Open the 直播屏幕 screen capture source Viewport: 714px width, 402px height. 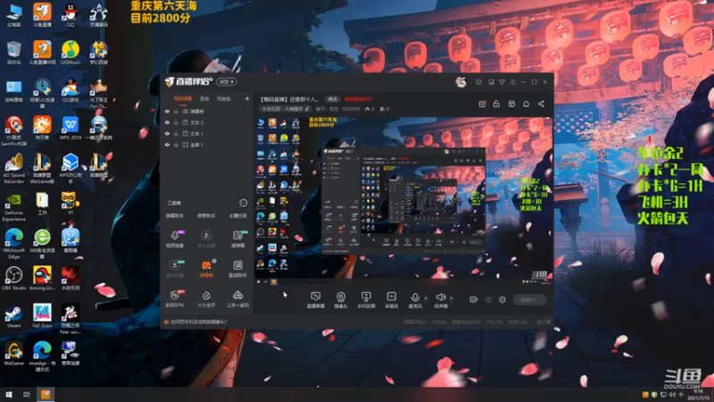316,300
